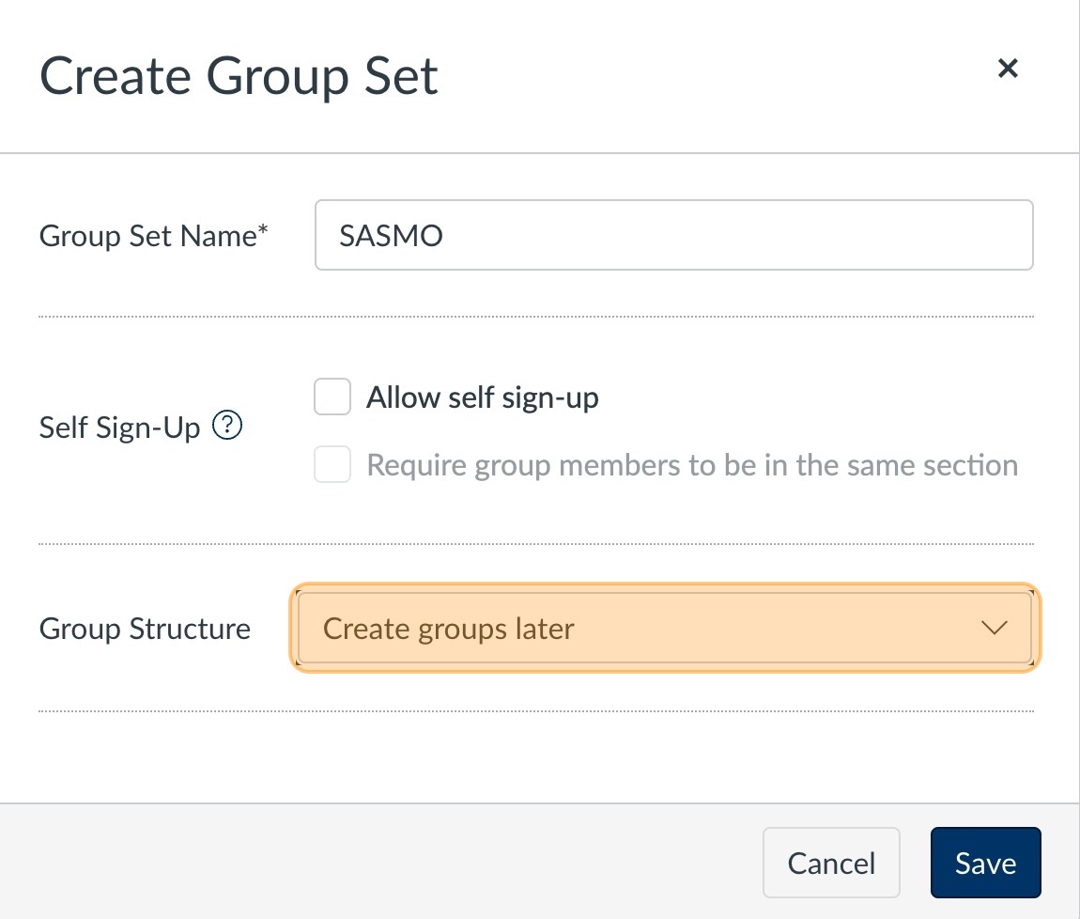
Task: Click the Group Set Name label
Action: tap(154, 235)
